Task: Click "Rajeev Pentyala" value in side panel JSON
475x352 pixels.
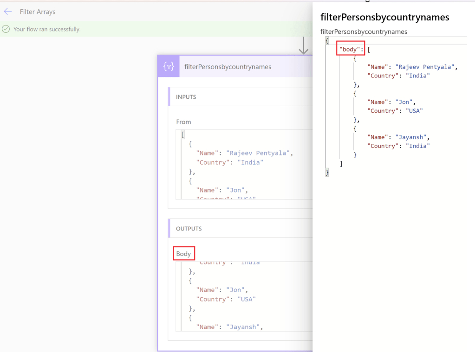Action: point(424,67)
